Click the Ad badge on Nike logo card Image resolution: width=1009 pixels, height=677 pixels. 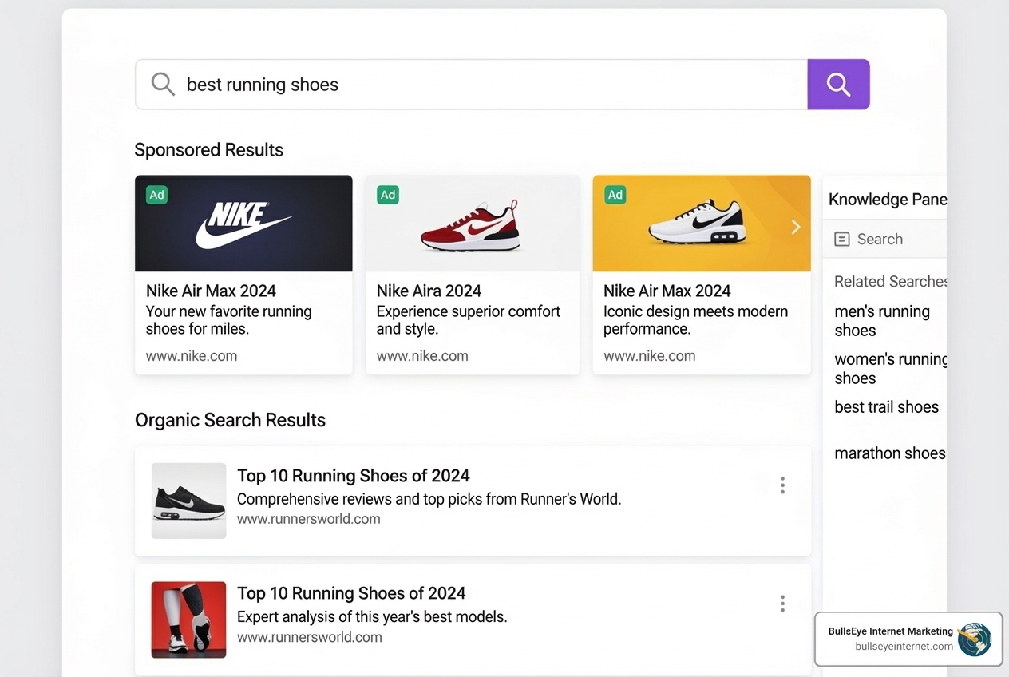157,195
